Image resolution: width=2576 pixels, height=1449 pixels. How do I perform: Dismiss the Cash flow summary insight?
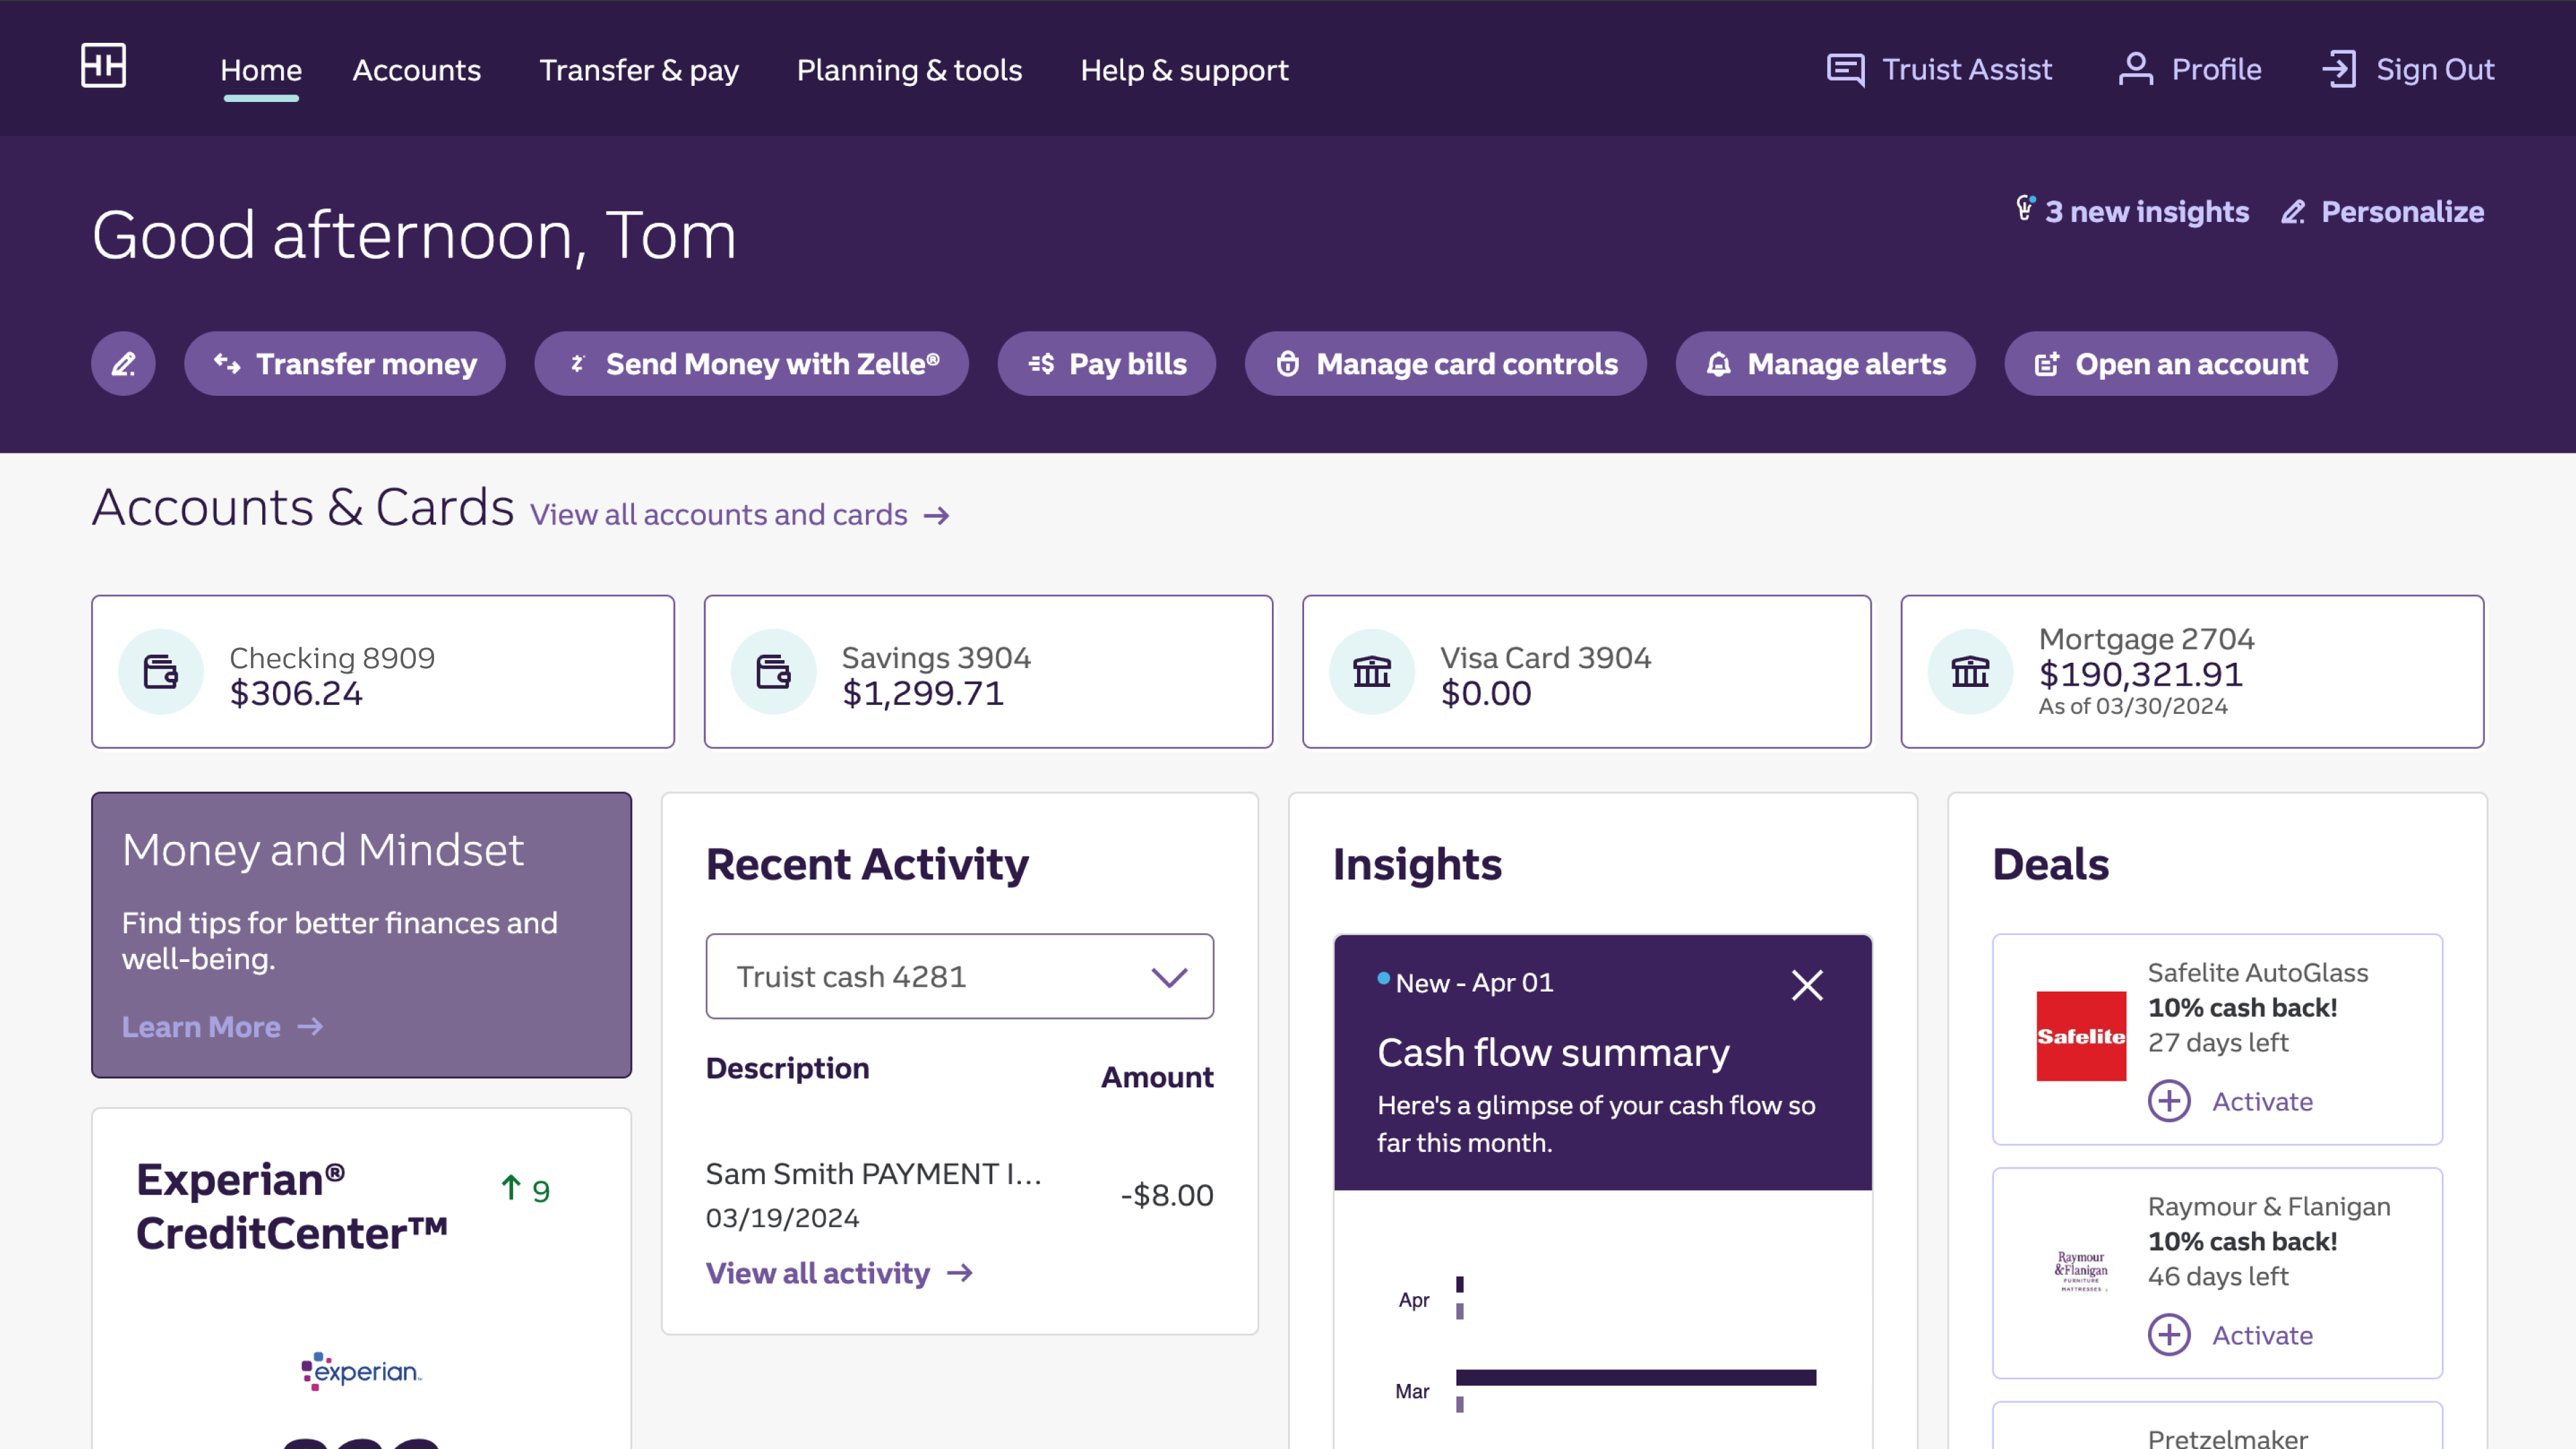[1807, 986]
